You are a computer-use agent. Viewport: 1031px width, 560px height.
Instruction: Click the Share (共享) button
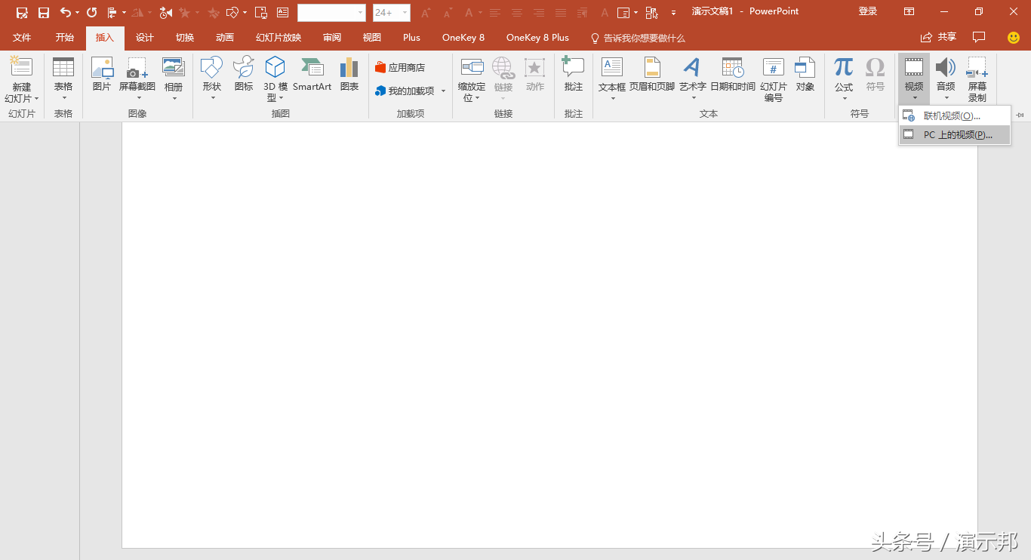click(x=939, y=37)
